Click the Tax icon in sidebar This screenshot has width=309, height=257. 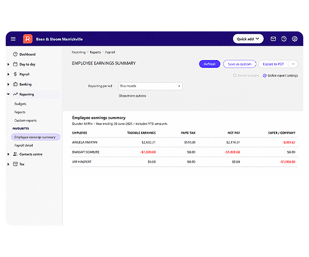pyautogui.click(x=15, y=164)
